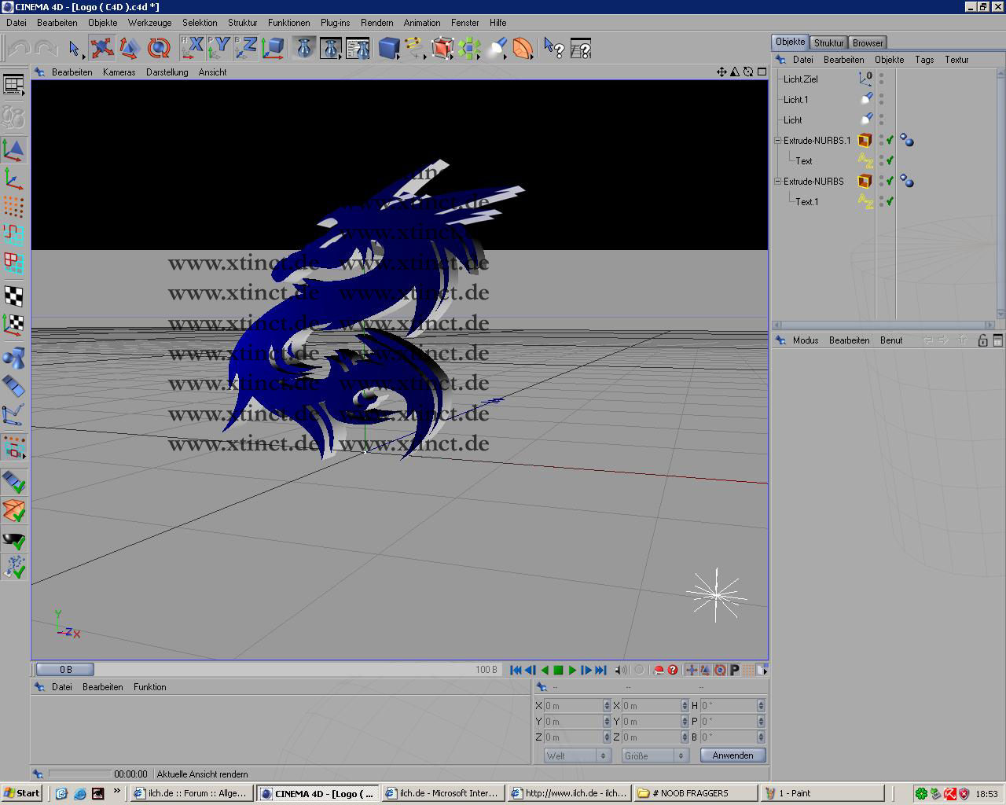Add a cube primitive object
The image size is (1006, 805).
(389, 49)
